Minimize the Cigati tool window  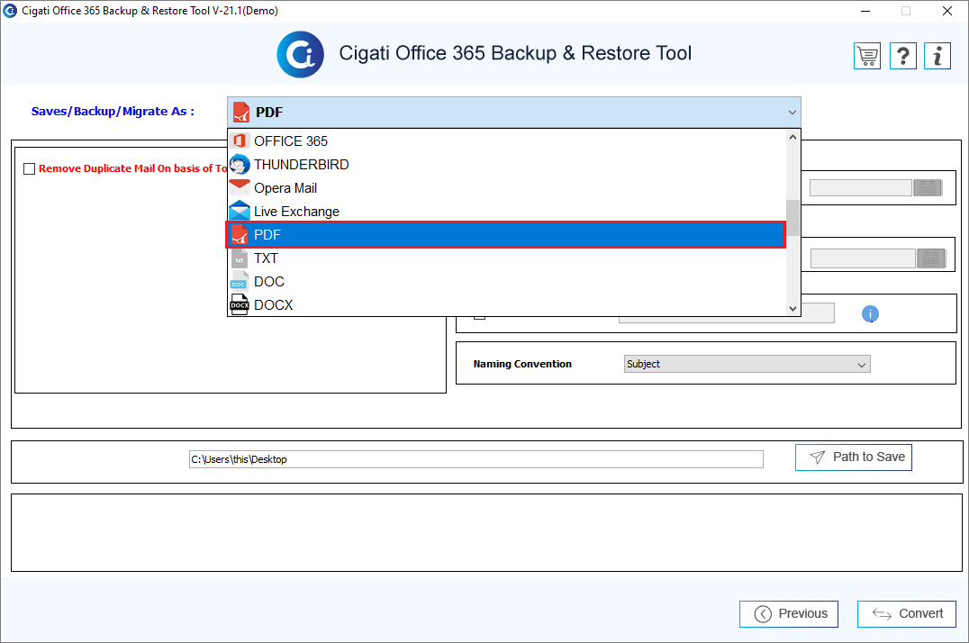[x=865, y=11]
